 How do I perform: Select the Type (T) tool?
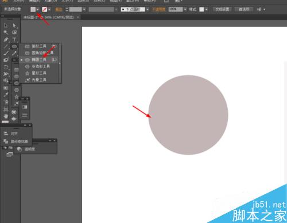pos(14,40)
